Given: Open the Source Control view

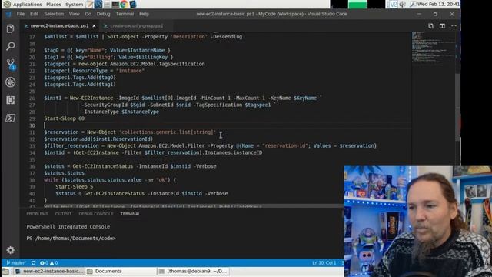Looking at the screenshot, I should coord(11,65).
